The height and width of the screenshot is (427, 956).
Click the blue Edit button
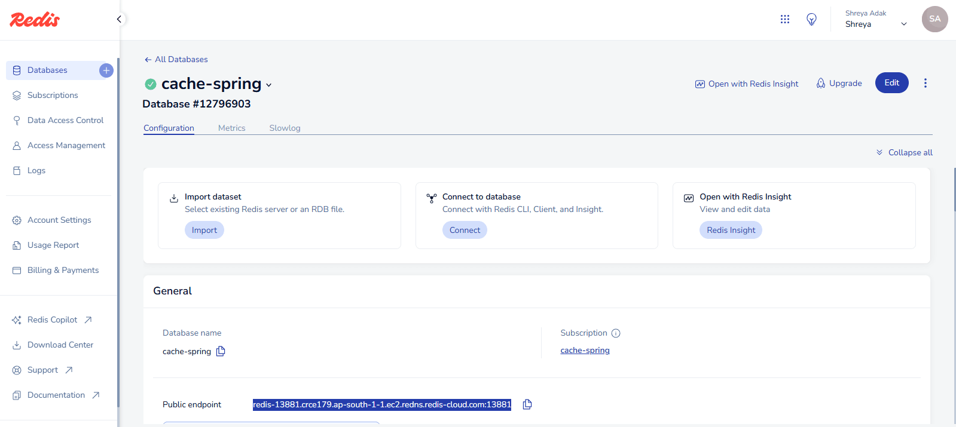click(x=891, y=83)
